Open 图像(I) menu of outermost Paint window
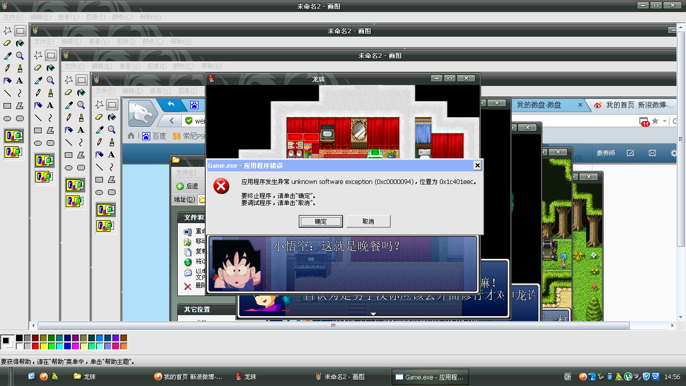The width and height of the screenshot is (686, 386). pos(95,17)
